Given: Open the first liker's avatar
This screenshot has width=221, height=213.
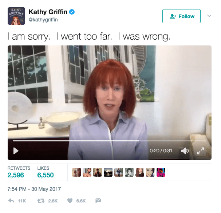Looking at the screenshot, I should point(76,172).
